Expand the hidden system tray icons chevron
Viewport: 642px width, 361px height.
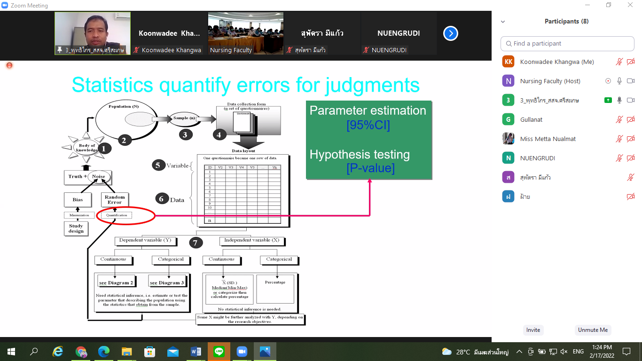(x=519, y=352)
